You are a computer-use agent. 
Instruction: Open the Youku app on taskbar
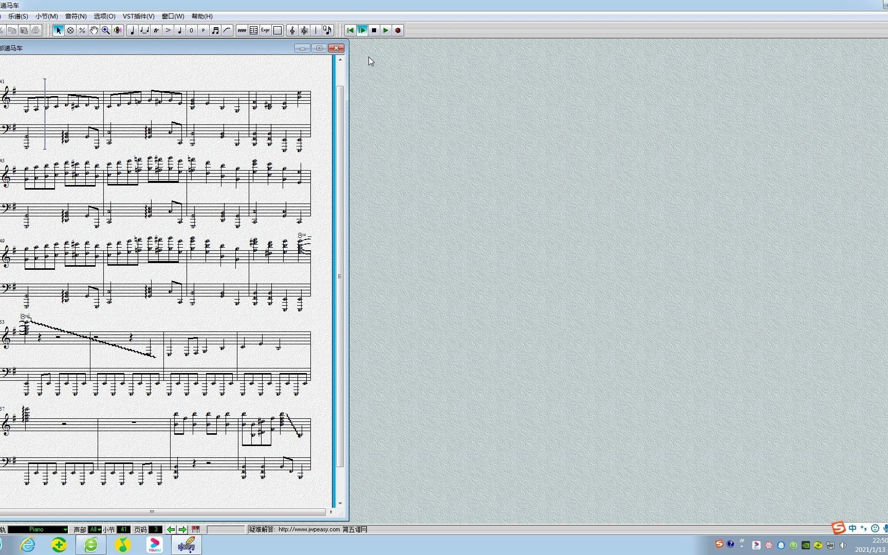[155, 545]
